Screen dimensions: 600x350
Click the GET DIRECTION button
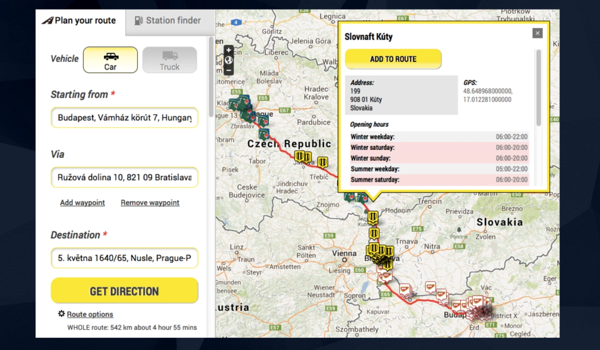(124, 291)
